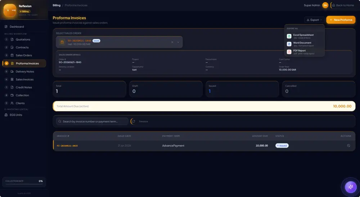Click the Draft count card
360x197 pixels.
[166, 89]
